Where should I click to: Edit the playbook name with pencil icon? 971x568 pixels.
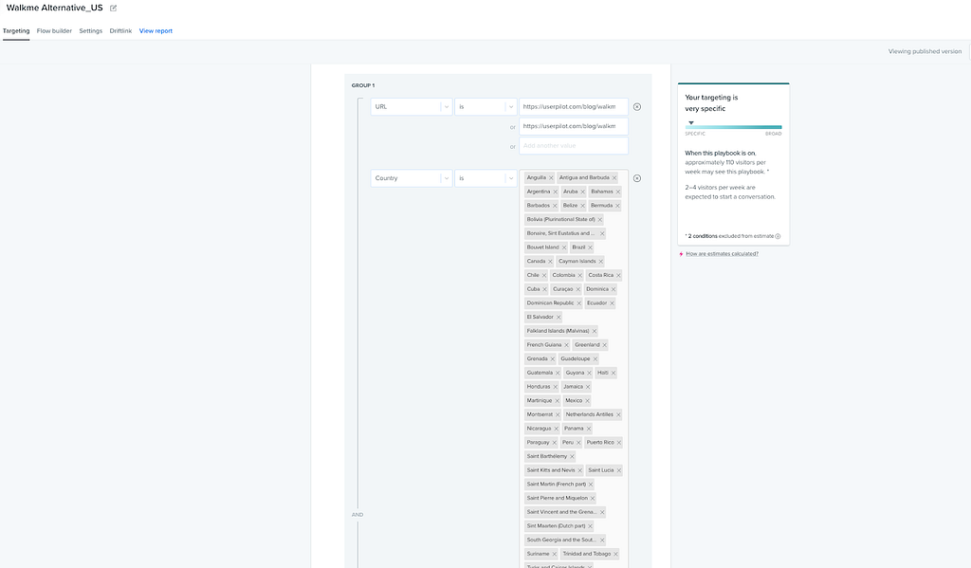[x=114, y=8]
